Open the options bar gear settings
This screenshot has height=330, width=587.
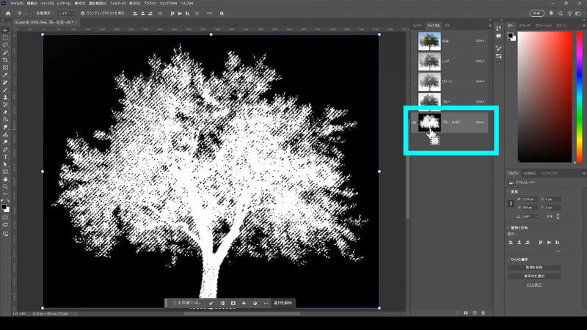(x=222, y=13)
